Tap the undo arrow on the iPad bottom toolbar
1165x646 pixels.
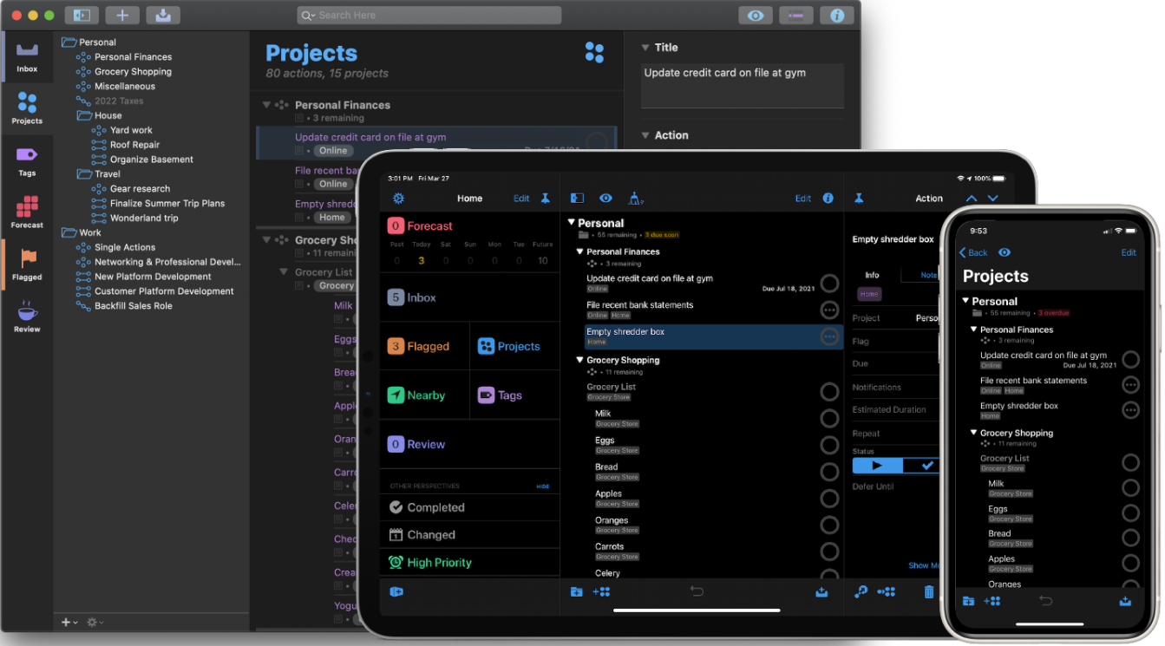697,591
